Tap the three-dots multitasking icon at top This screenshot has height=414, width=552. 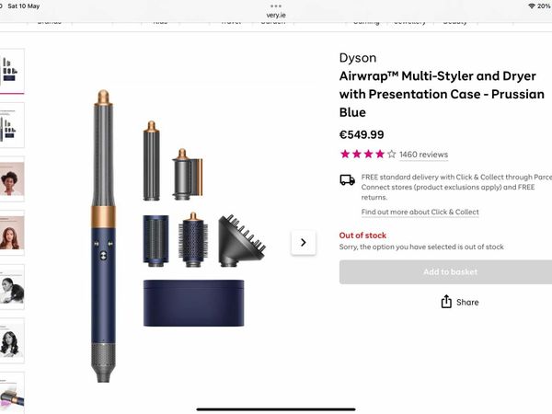pos(276,6)
